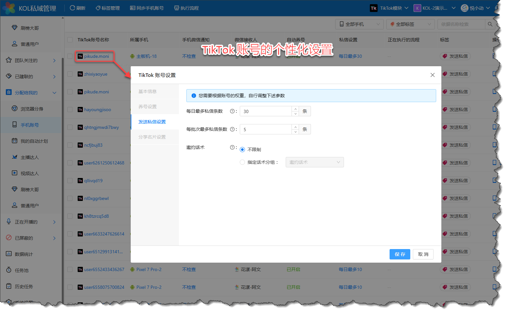
Task: Select 手机账号 in the sidebar
Action: click(x=31, y=125)
